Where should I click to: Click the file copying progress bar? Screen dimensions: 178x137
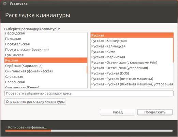coord(89,131)
